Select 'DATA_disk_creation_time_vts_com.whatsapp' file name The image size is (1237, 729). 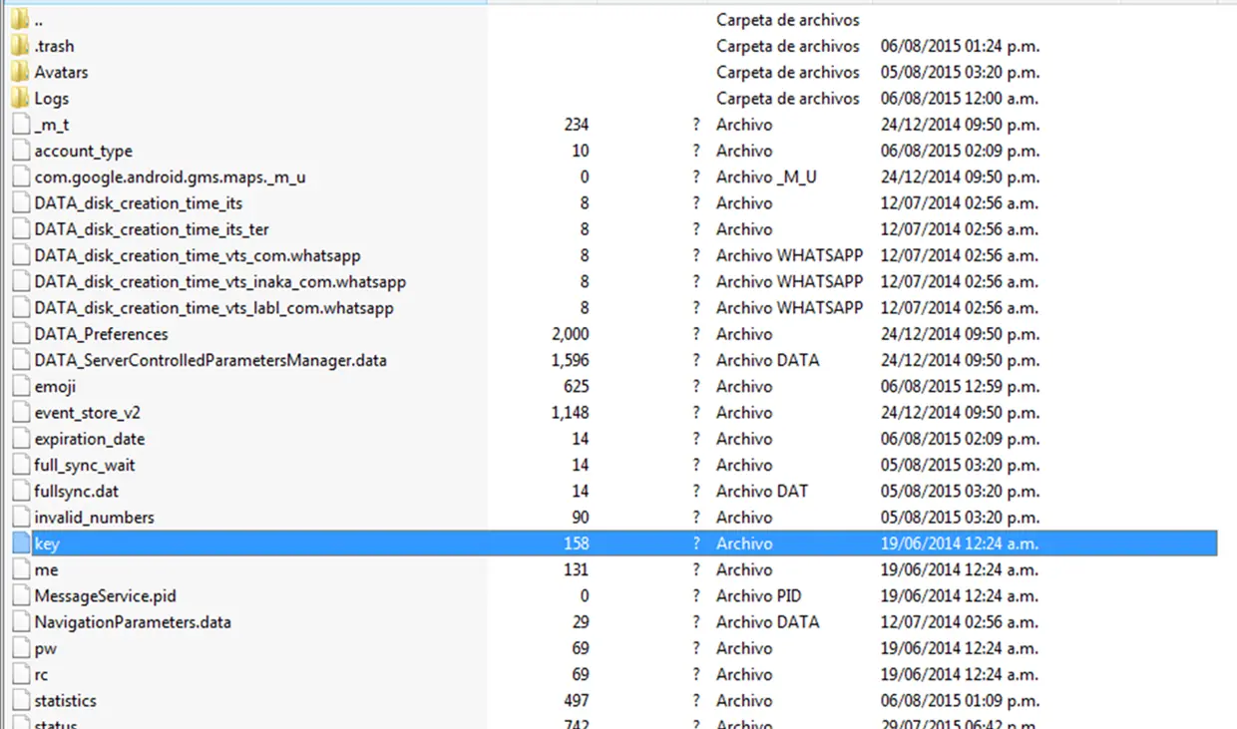click(198, 255)
